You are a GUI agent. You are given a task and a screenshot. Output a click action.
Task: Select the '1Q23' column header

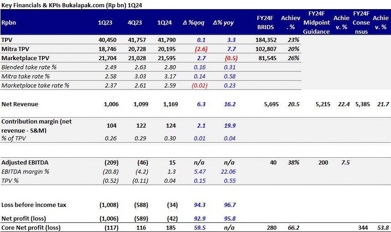click(105, 23)
